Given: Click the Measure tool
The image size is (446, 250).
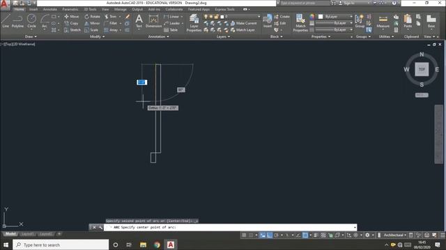Looking at the screenshot, I should [x=383, y=22].
